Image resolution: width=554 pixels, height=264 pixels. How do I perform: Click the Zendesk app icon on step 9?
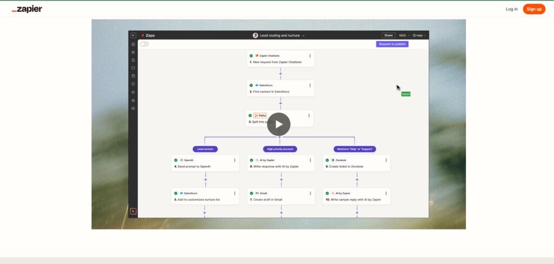[333, 160]
